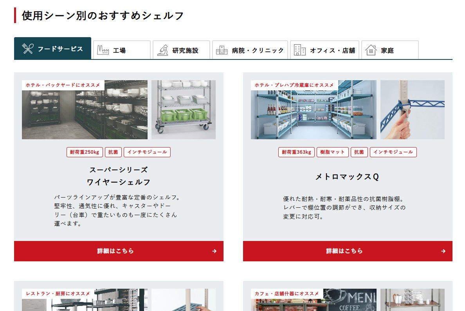Click the microscope icon in 研究施設 tab
The image size is (465, 311).
pyautogui.click(x=162, y=50)
